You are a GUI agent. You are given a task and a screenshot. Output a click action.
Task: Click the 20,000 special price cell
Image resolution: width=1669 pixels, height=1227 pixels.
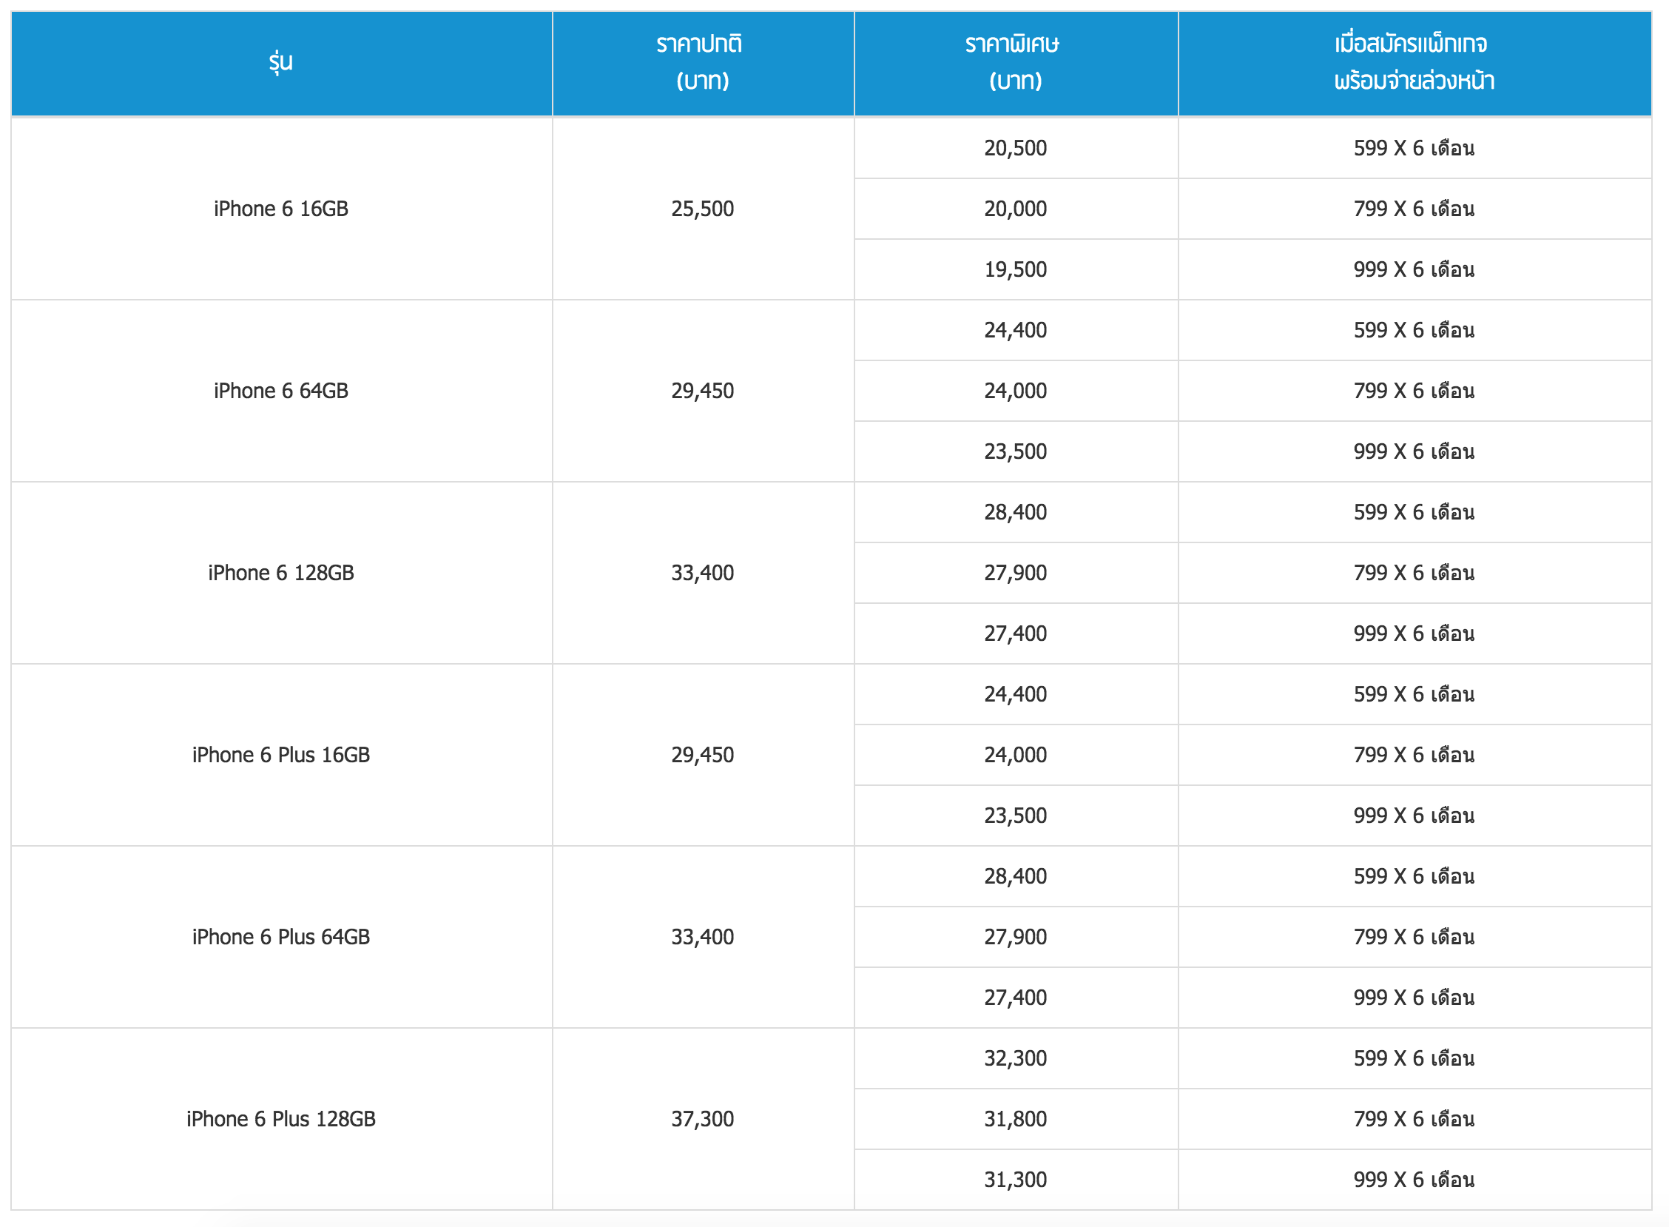point(1015,209)
